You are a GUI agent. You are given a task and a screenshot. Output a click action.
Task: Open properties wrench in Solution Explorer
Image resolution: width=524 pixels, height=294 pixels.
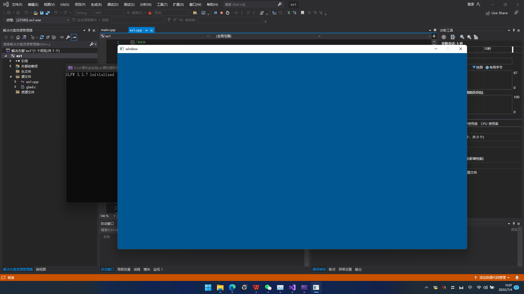coord(68,37)
